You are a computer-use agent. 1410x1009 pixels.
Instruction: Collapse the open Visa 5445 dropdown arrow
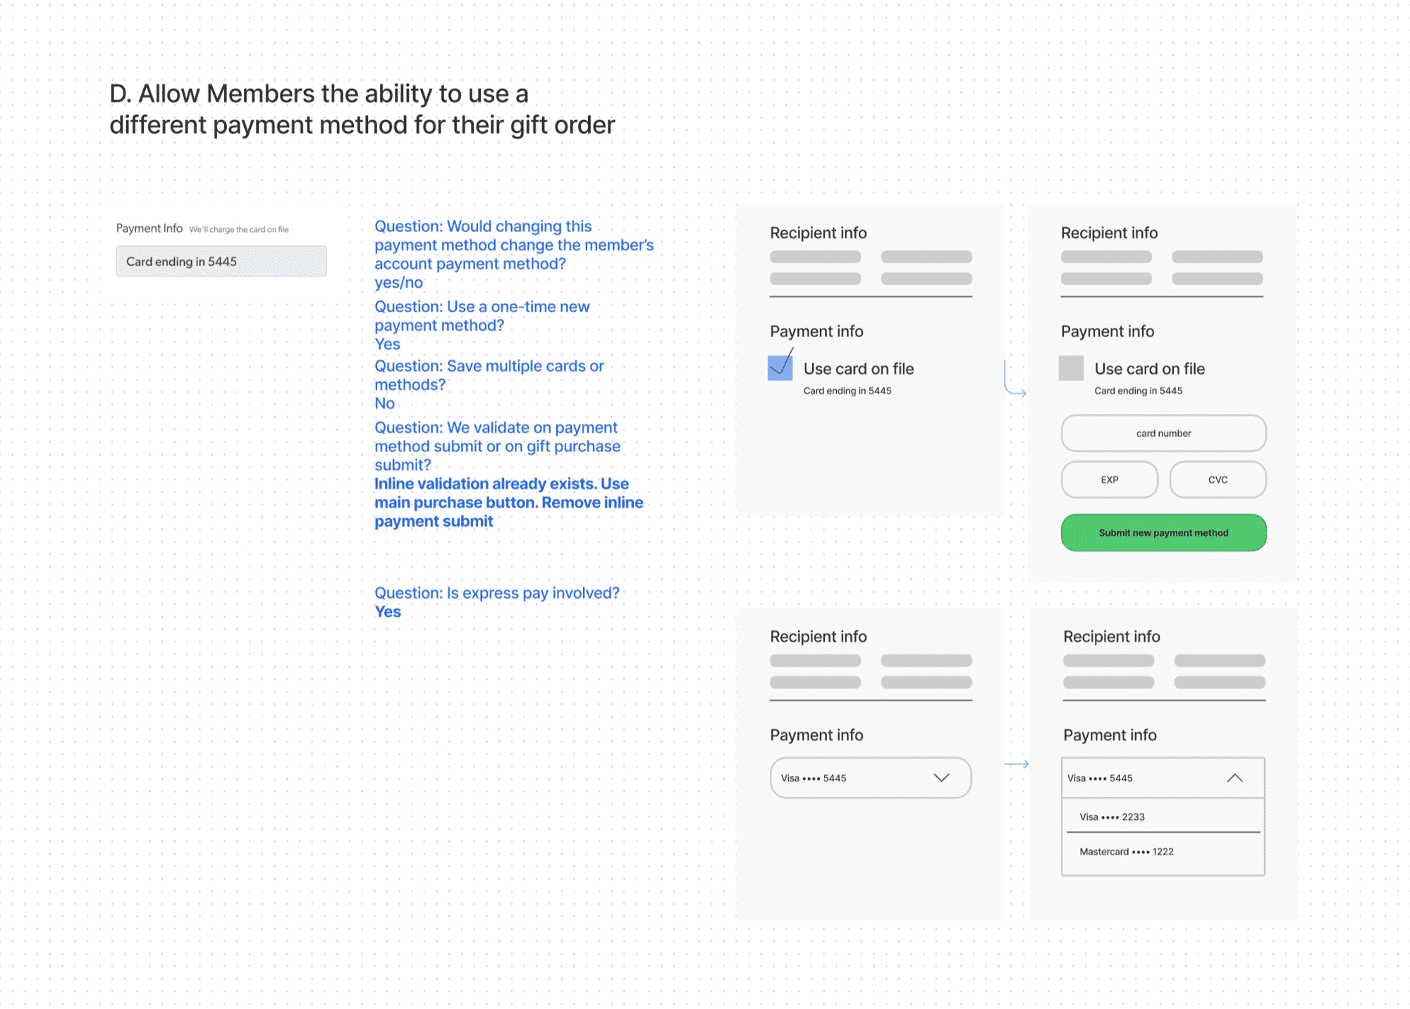pos(1234,778)
